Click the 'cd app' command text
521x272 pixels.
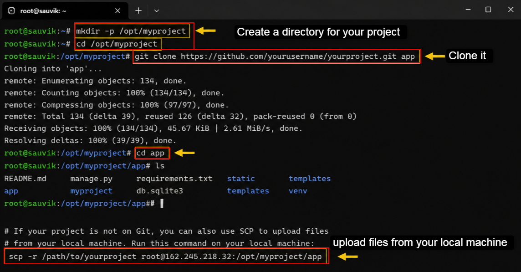151,153
